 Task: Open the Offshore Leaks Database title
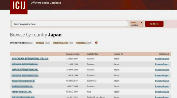tap(46, 3)
